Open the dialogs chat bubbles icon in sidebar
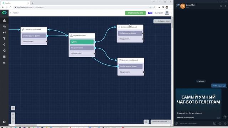This screenshot has height=128, width=228. tap(4, 27)
